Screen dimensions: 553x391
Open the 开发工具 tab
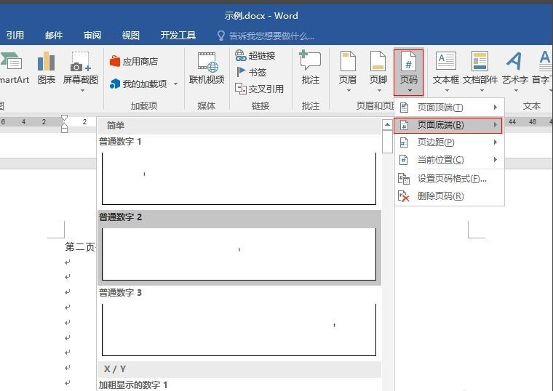click(x=178, y=35)
